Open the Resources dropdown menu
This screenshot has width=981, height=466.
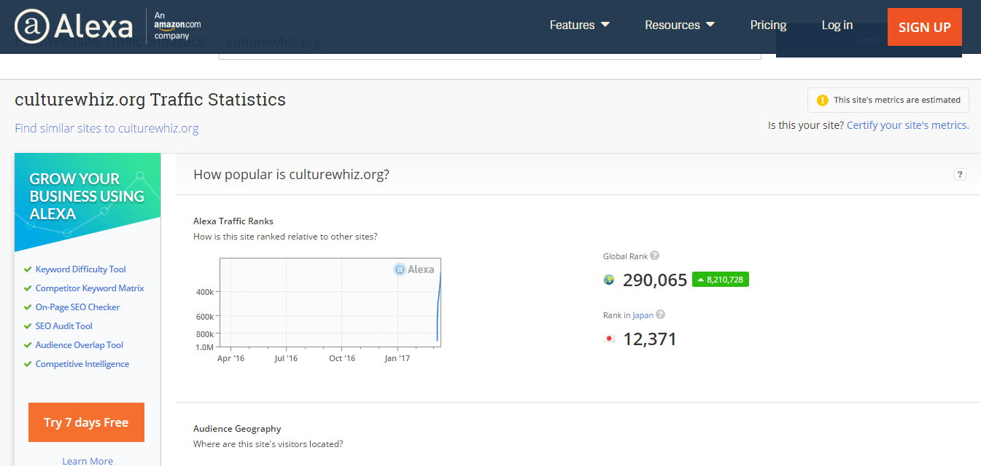tap(680, 25)
